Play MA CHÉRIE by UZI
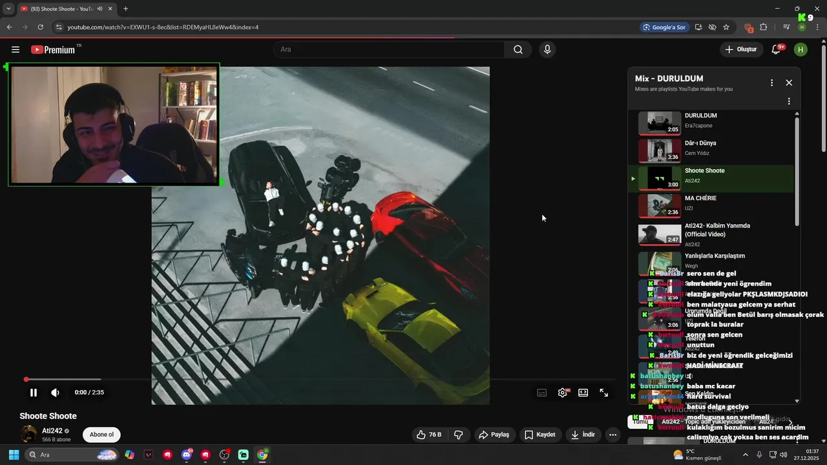Screen dimensions: 827x465 point(711,205)
